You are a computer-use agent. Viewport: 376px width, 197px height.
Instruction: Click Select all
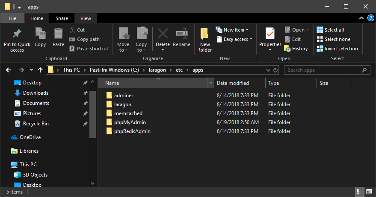point(330,30)
